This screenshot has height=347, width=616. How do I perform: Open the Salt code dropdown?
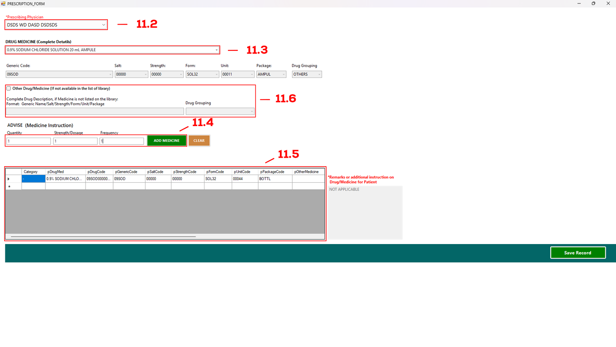coord(146,74)
